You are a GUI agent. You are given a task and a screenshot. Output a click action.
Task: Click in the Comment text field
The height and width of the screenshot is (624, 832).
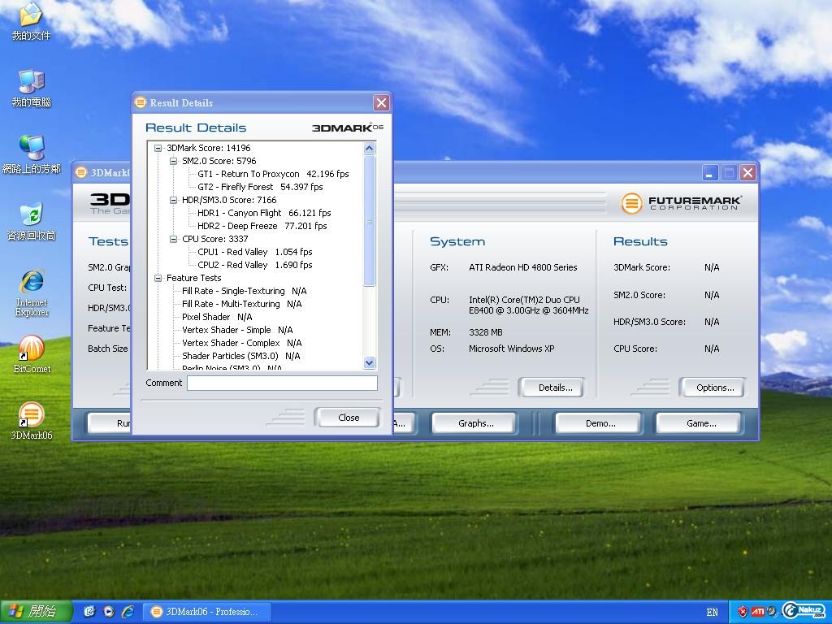pyautogui.click(x=282, y=383)
